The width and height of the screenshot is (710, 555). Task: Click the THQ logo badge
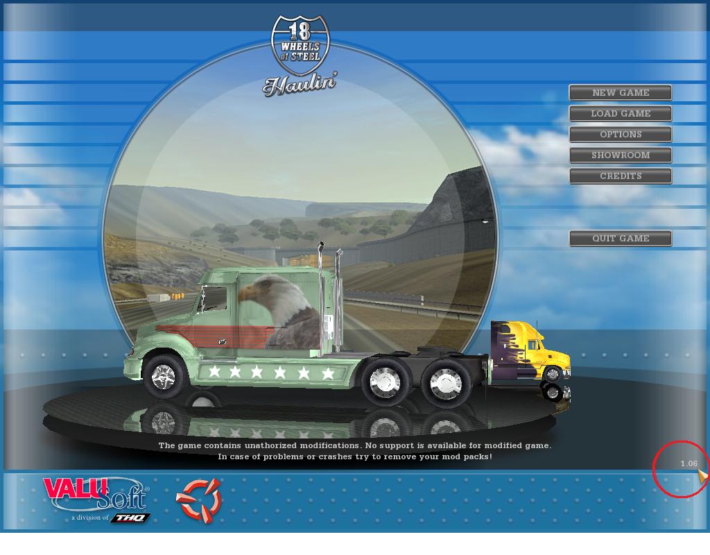(x=131, y=518)
